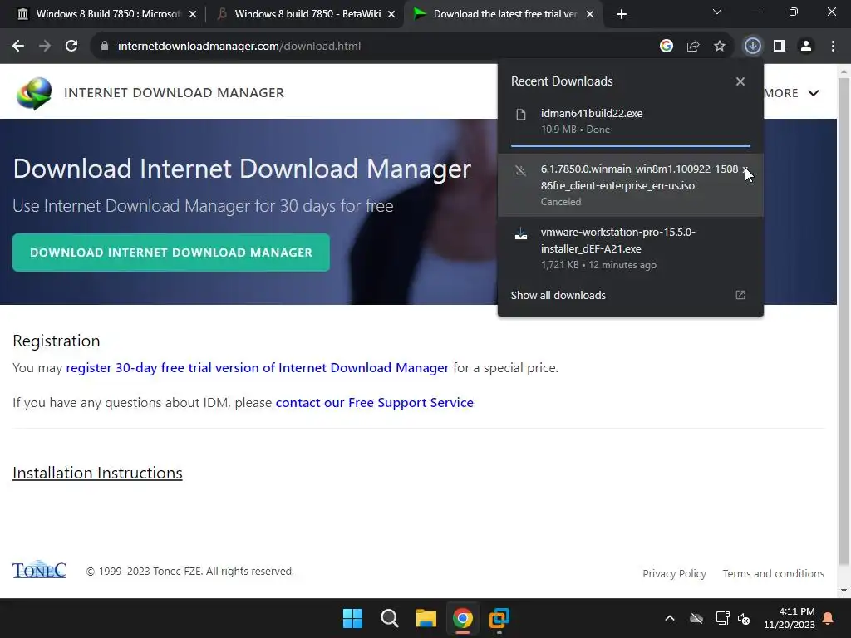The width and height of the screenshot is (851, 638).
Task: Reload the current page
Action: click(x=71, y=47)
